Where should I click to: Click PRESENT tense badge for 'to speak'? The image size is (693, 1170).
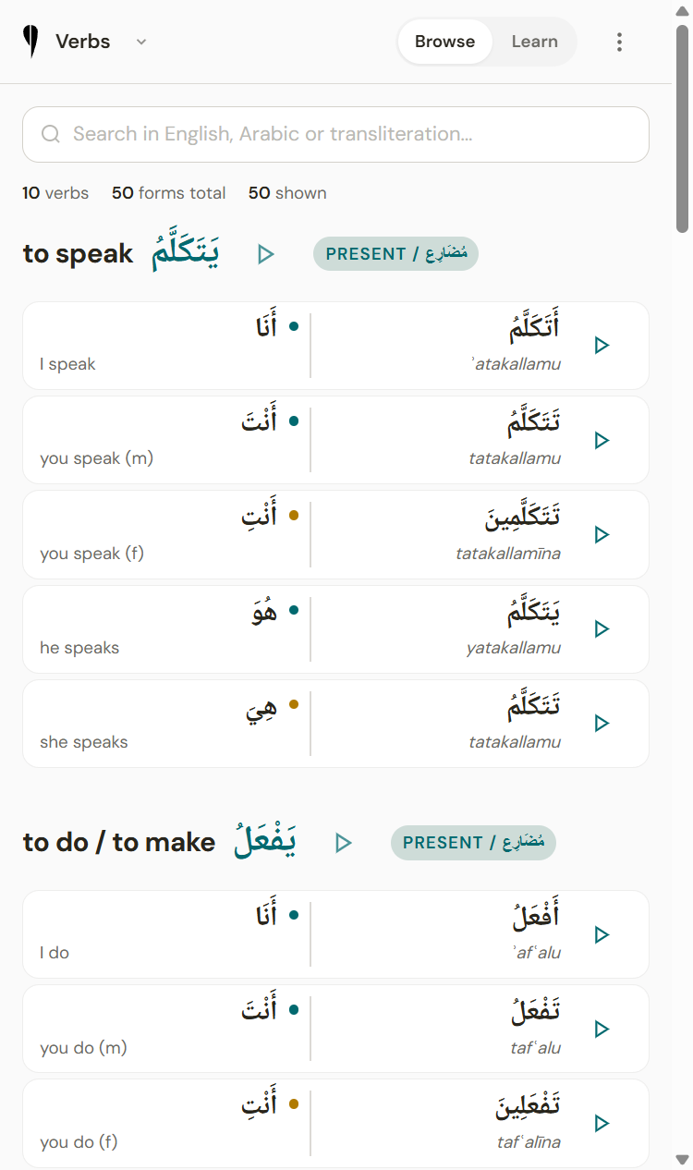(x=395, y=254)
